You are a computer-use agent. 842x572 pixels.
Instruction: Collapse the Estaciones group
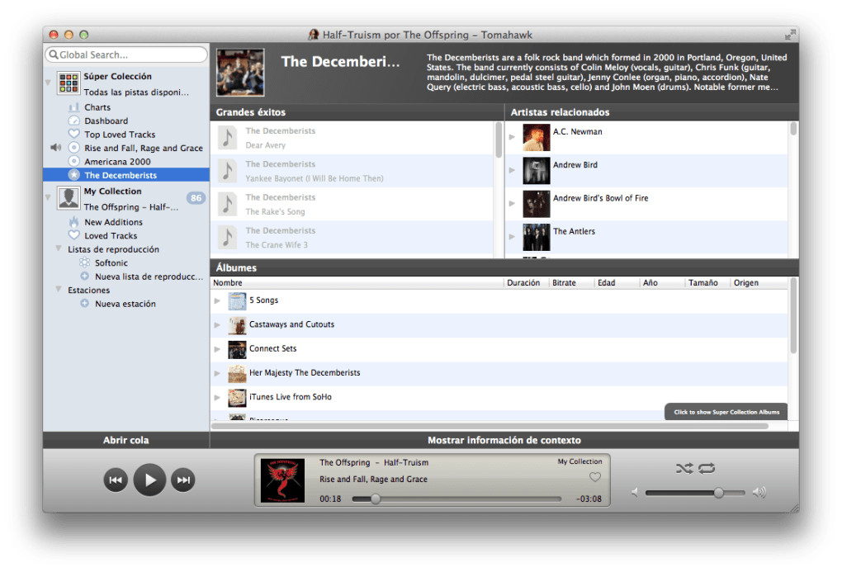tap(59, 289)
